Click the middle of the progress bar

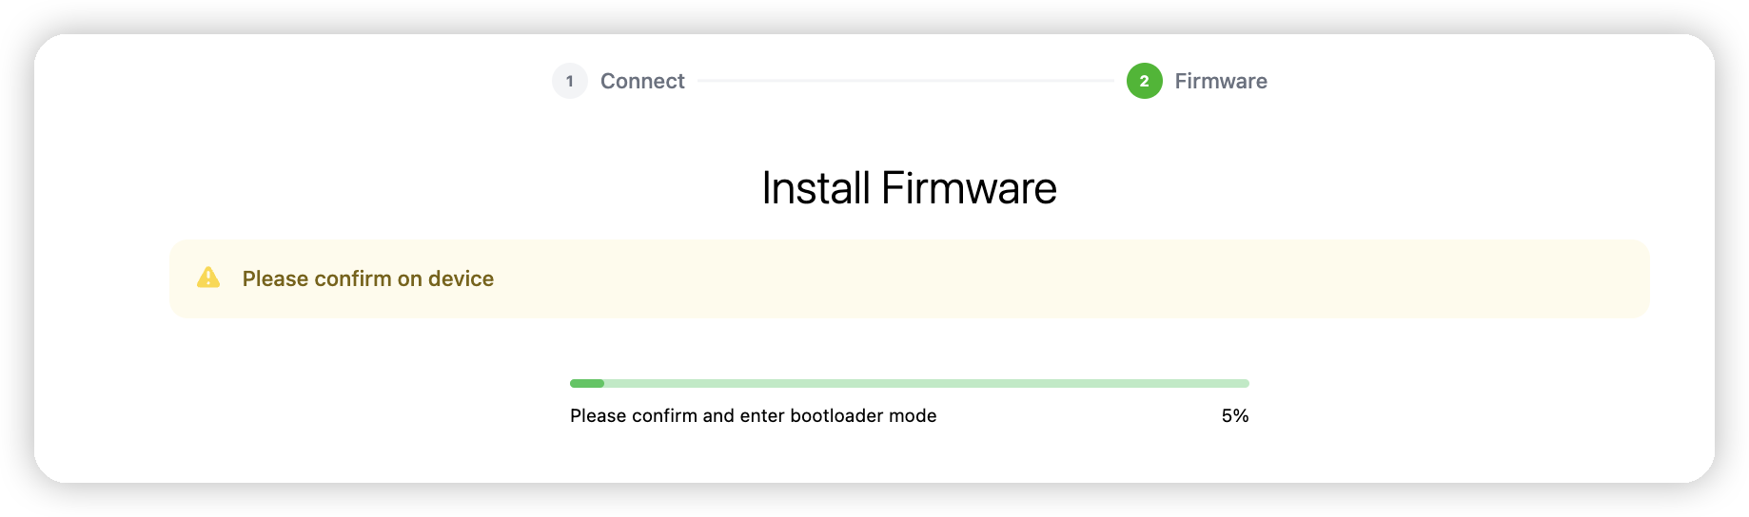tap(910, 383)
